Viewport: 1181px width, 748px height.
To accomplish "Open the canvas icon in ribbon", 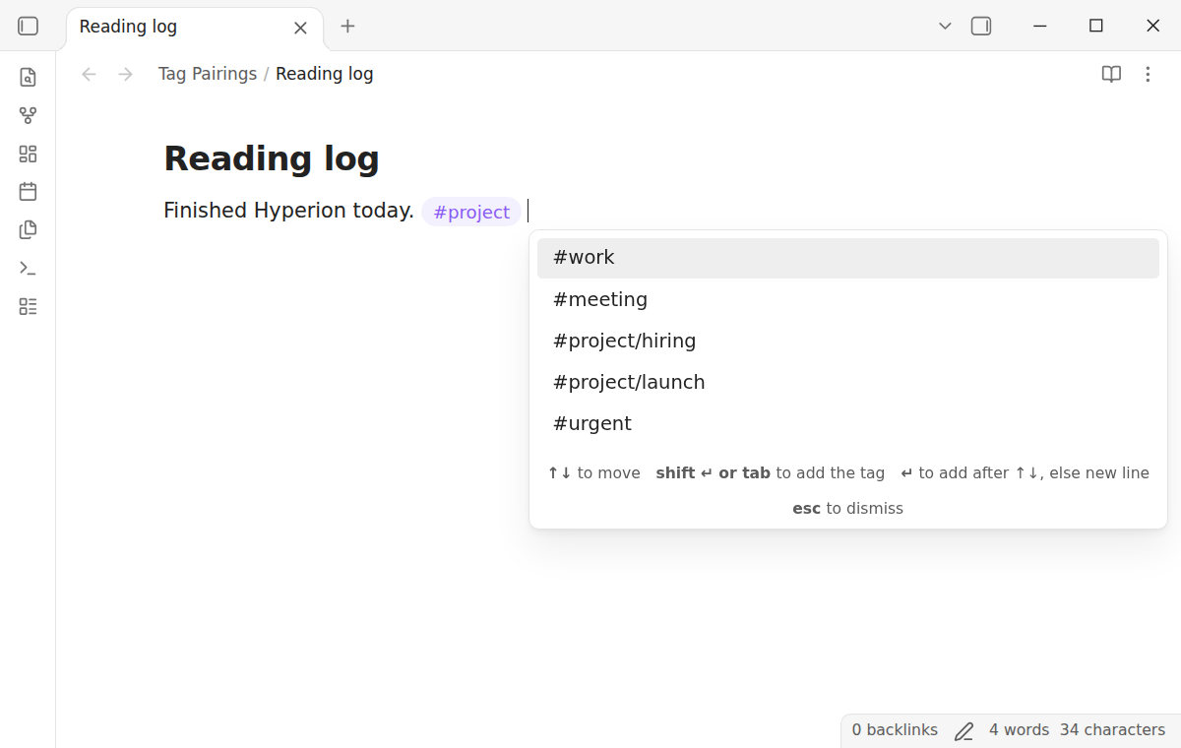I will (28, 154).
